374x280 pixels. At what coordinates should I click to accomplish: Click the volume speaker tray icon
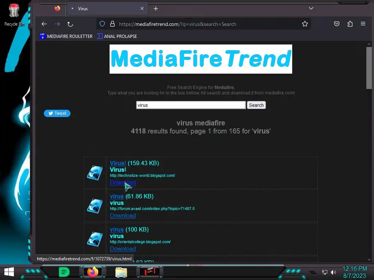333,272
